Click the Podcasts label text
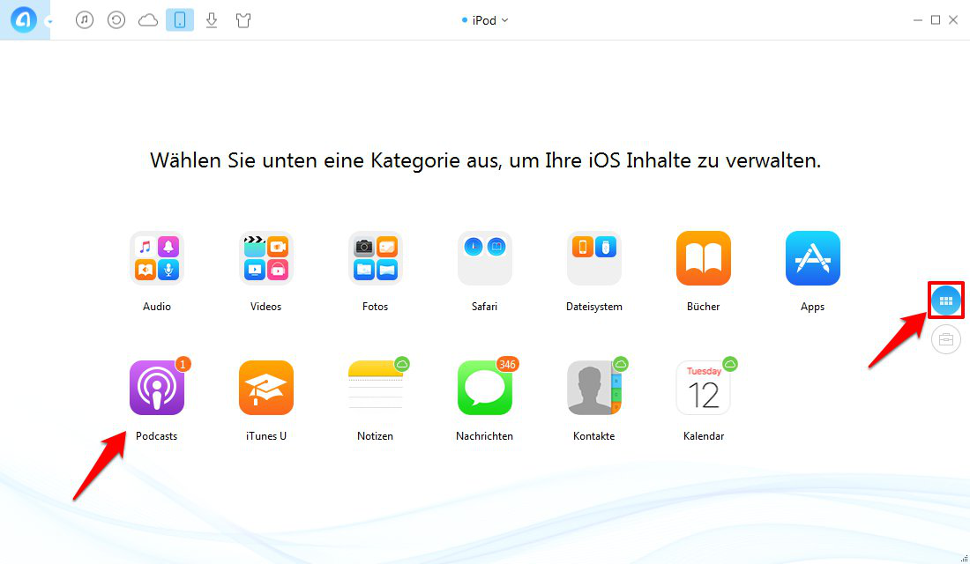 coord(156,436)
